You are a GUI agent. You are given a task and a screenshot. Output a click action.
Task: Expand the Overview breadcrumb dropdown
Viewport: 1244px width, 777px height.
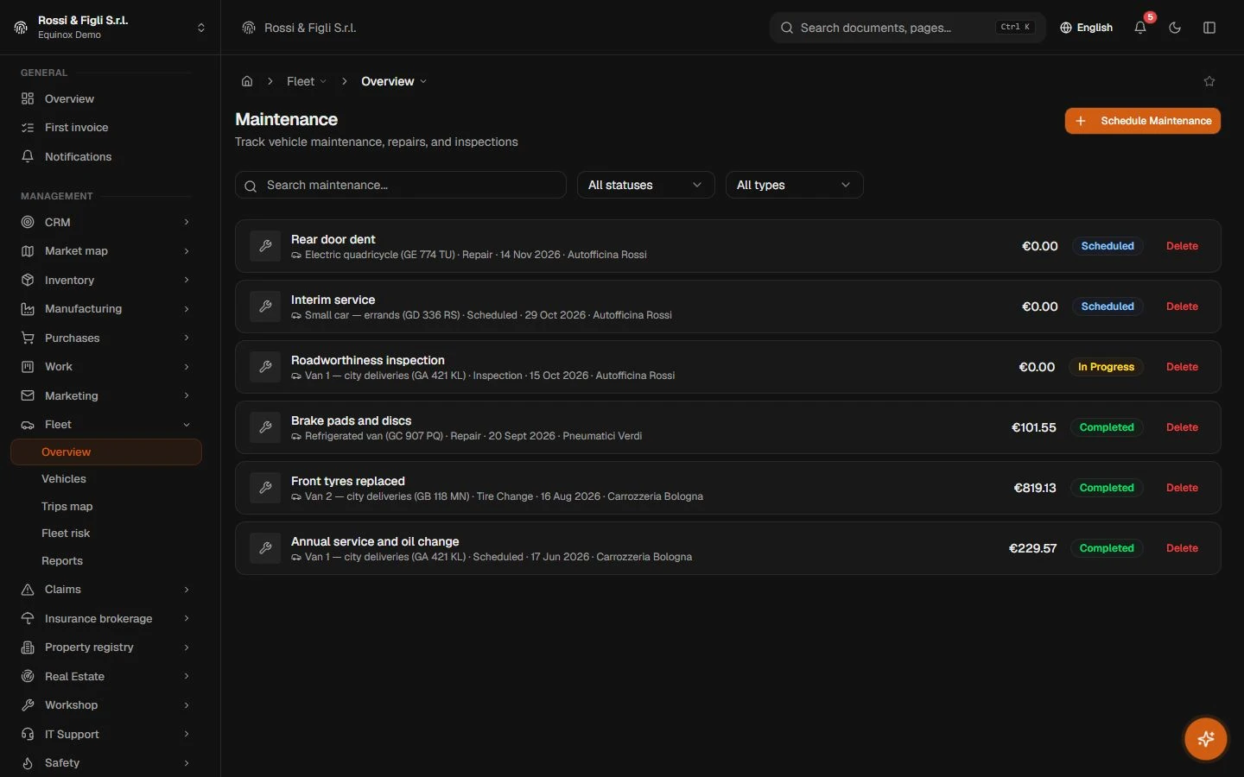394,81
